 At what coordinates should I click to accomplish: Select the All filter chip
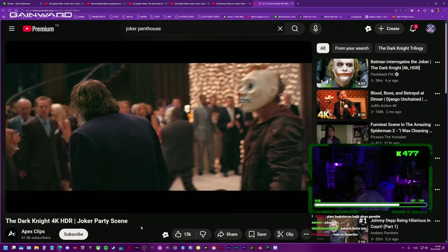coord(323,48)
